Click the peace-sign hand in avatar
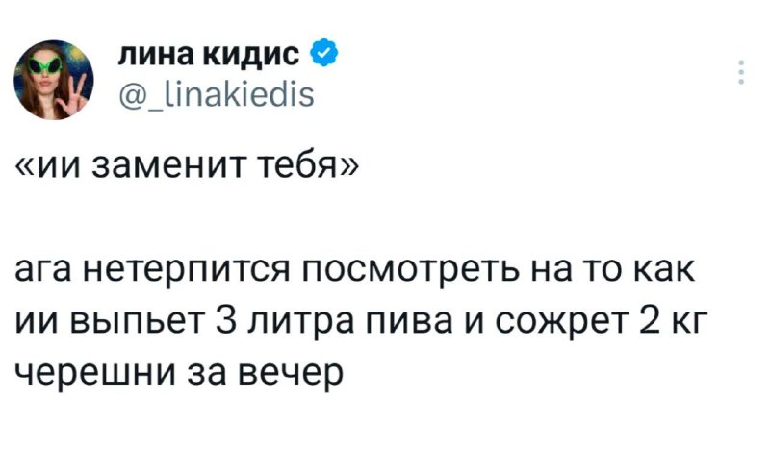 (72, 95)
